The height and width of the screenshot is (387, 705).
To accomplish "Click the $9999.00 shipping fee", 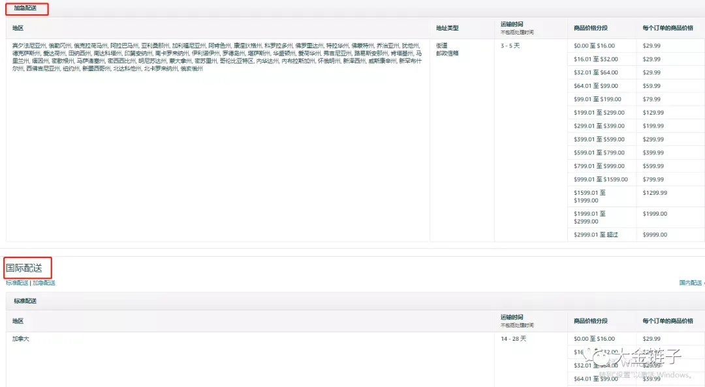I will 655,235.
